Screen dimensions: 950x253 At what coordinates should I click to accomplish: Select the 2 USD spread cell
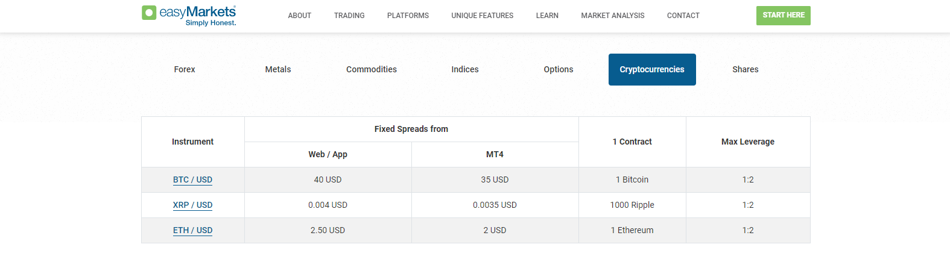pyautogui.click(x=495, y=230)
